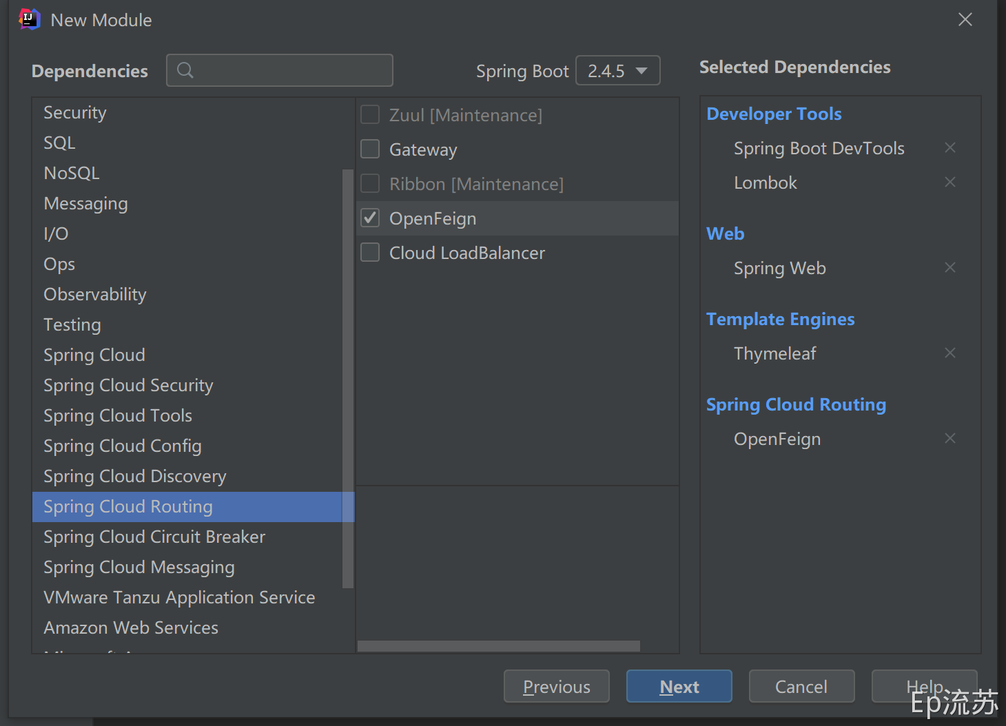Select the NoSQL category
The image size is (1006, 726).
tap(187, 174)
